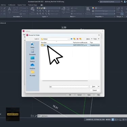The image size is (127, 127).
Task: Delete selected item with red X icon
Action: [78, 39]
